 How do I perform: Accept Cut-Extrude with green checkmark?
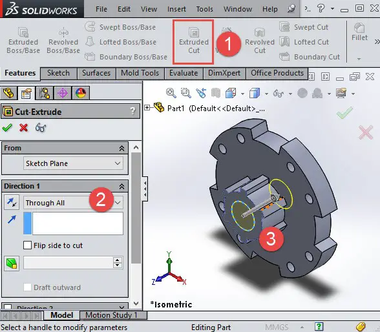click(x=7, y=127)
